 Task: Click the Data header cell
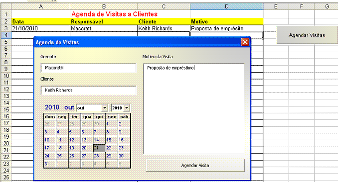coord(41,21)
